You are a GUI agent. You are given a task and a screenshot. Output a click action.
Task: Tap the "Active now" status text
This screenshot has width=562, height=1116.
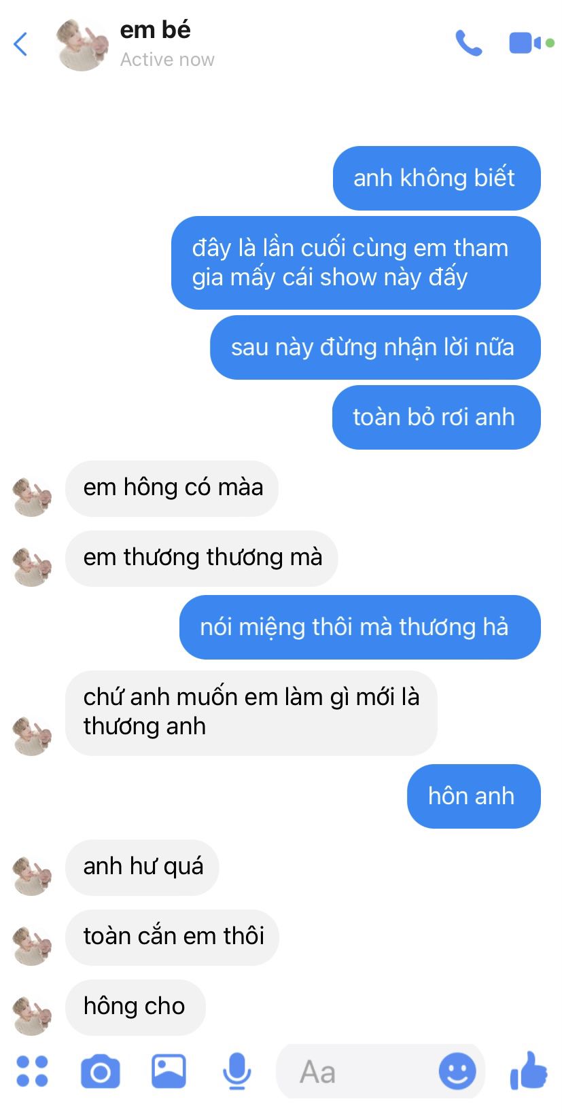(167, 60)
